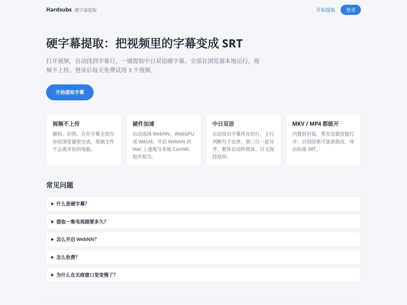This screenshot has width=407, height=305.
Task: Expand the 怎么收费? question
Action: coord(203,257)
